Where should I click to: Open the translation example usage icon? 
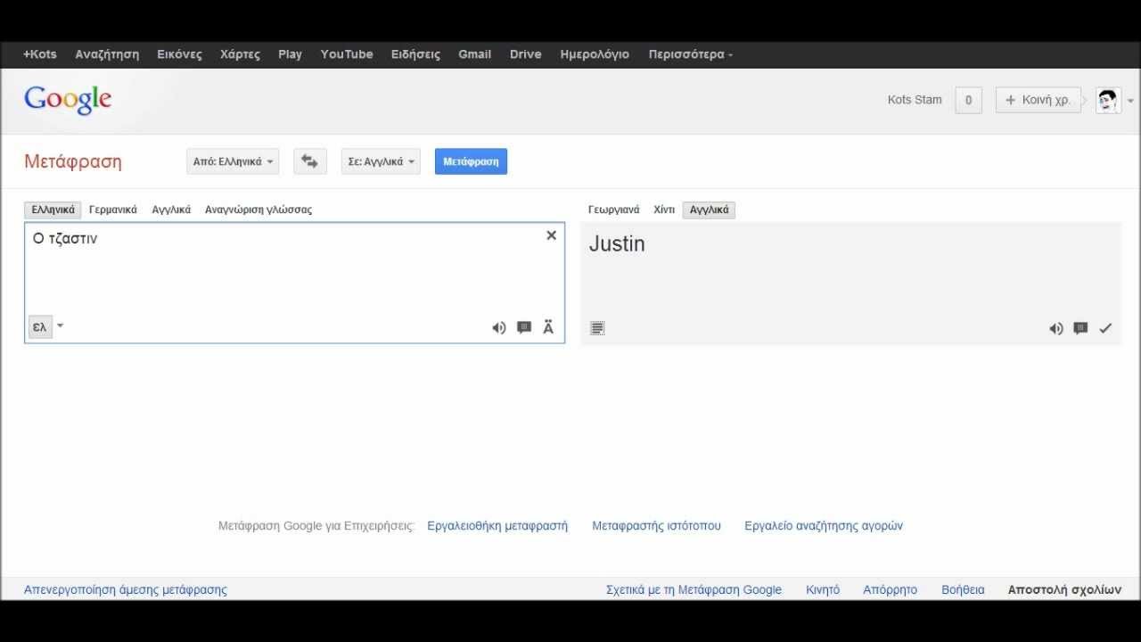pos(1080,328)
